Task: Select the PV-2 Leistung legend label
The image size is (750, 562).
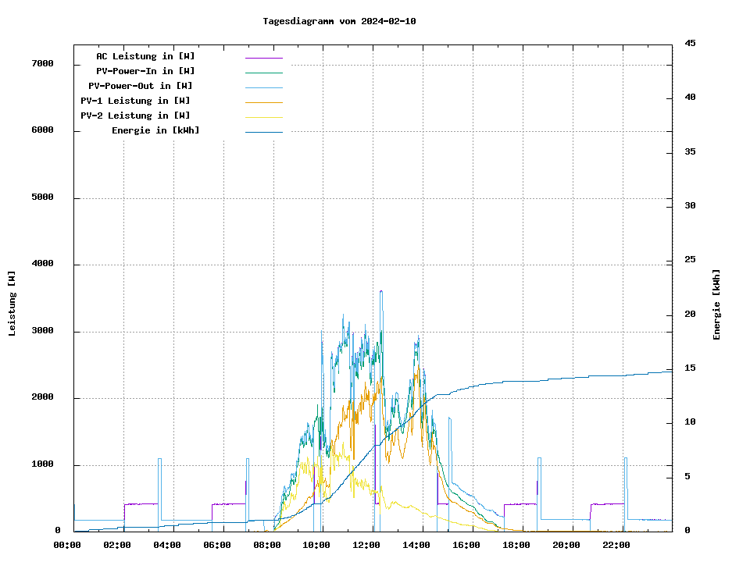Action: coord(135,116)
